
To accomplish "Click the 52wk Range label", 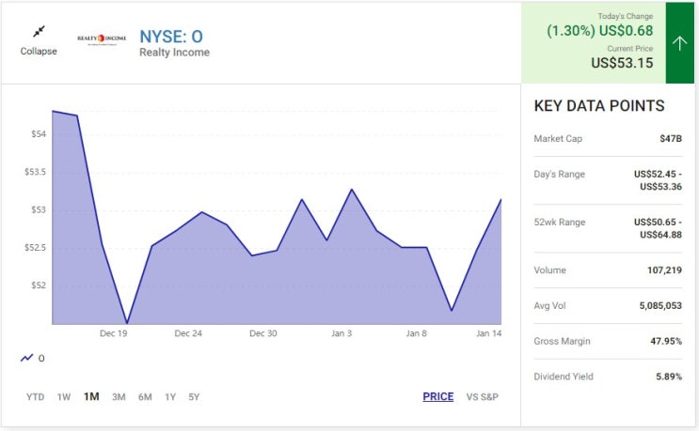I will (560, 222).
